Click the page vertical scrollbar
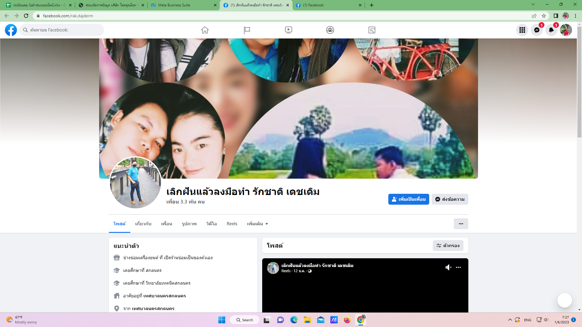 click(x=579, y=82)
